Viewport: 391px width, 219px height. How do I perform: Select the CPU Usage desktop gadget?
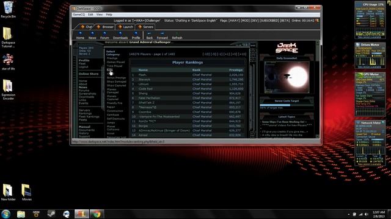point(370,20)
